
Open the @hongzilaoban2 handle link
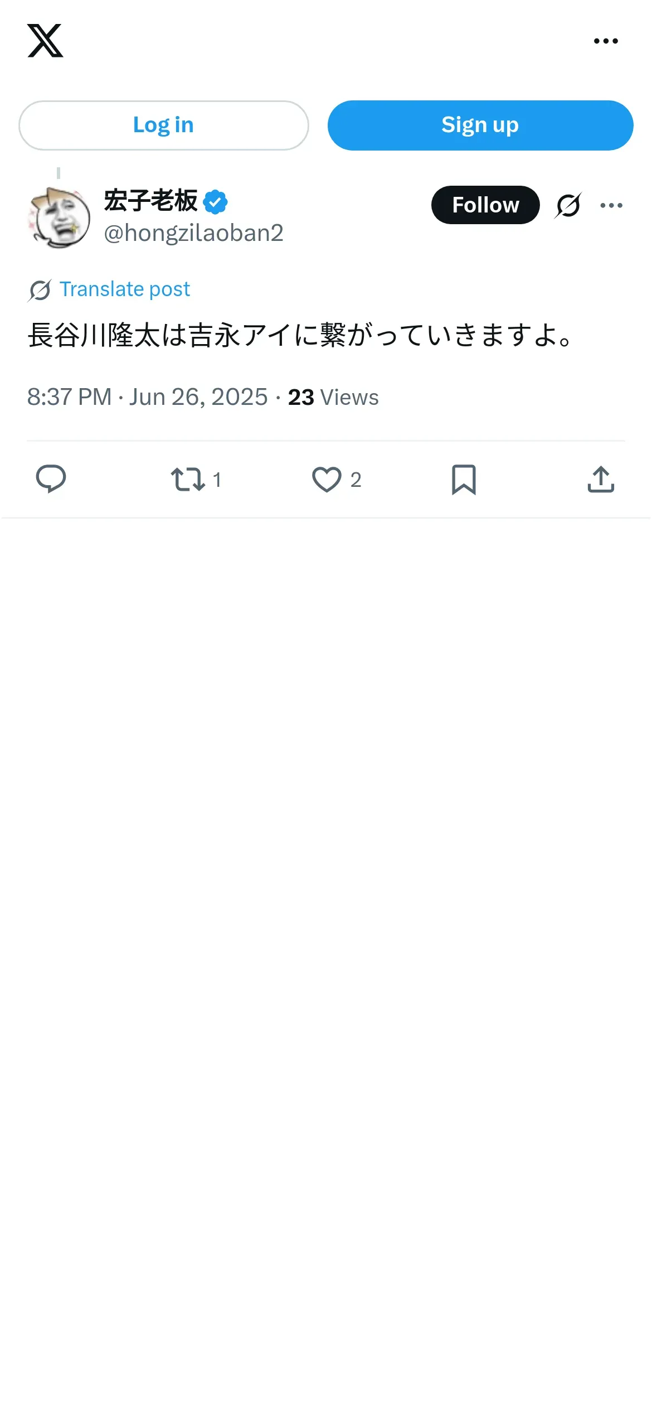point(193,233)
